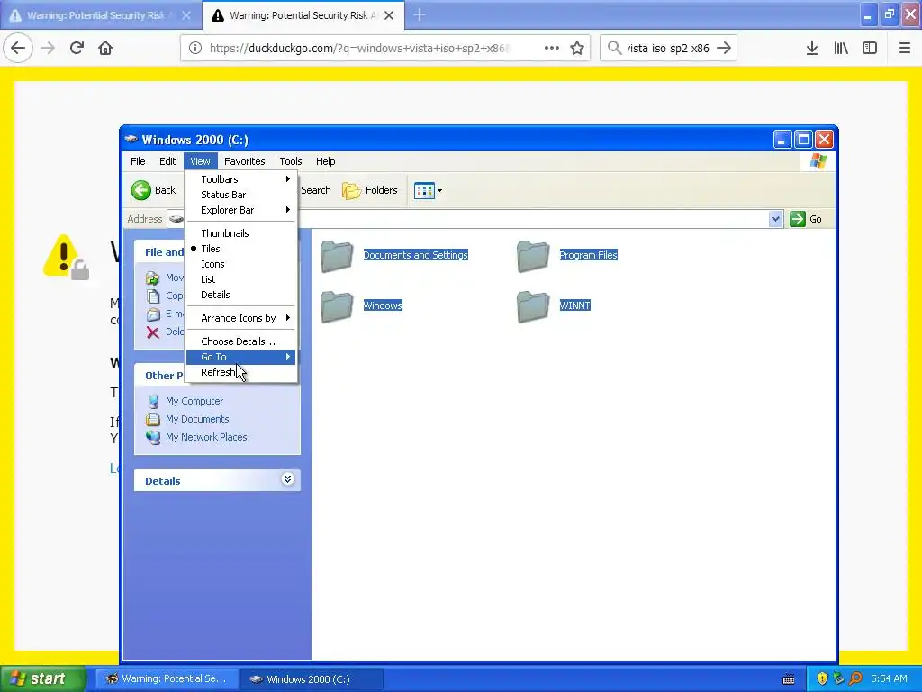
Task: Click Explorer Back button
Action: (x=153, y=190)
